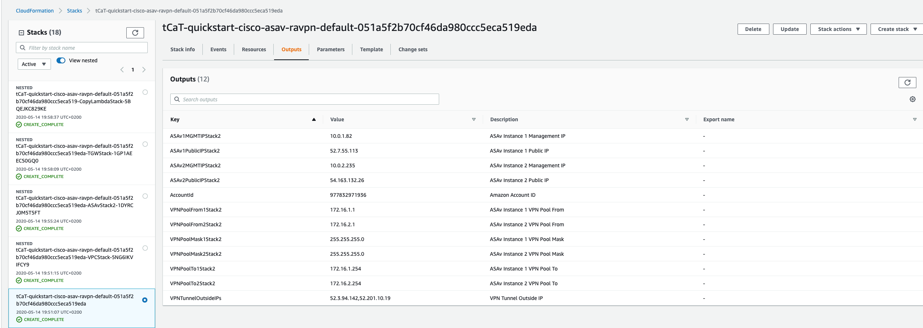This screenshot has height=328, width=923.
Task: Click the VPNPoolMask1Stack2 key cell
Action: [196, 239]
